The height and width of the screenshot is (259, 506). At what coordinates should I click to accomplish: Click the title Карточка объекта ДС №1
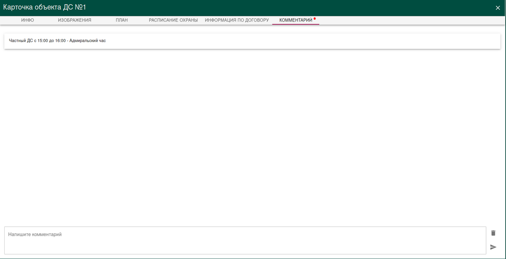(x=45, y=8)
